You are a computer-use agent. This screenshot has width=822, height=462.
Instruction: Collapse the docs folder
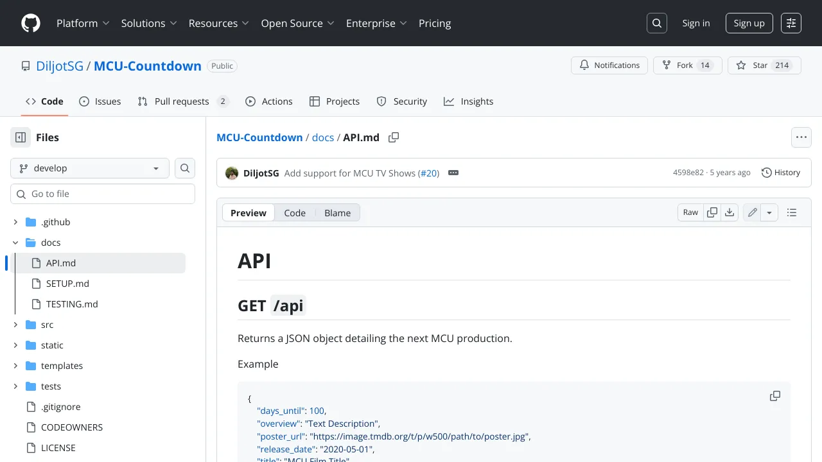(15, 243)
